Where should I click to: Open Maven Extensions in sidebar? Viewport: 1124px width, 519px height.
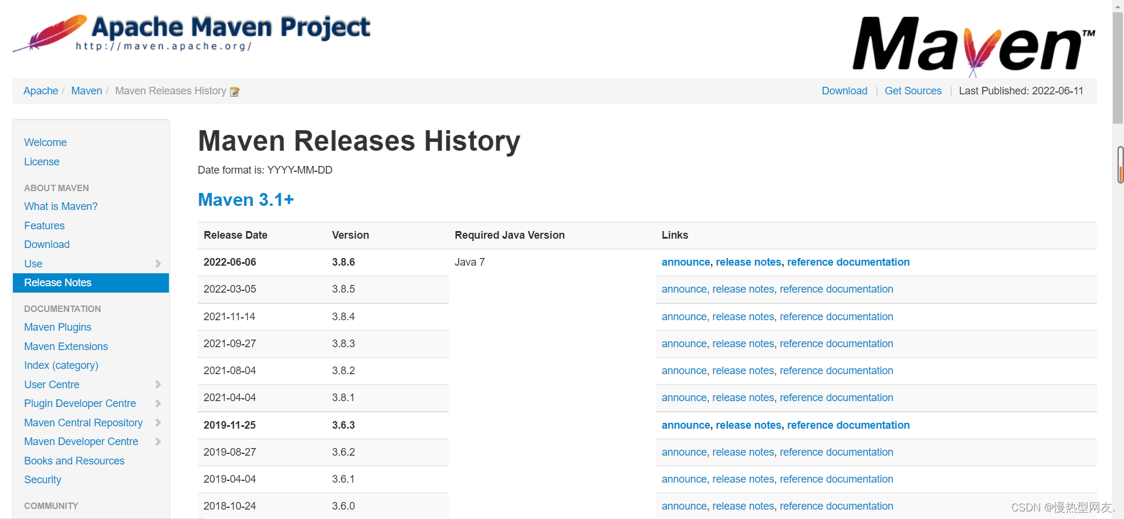tap(66, 347)
